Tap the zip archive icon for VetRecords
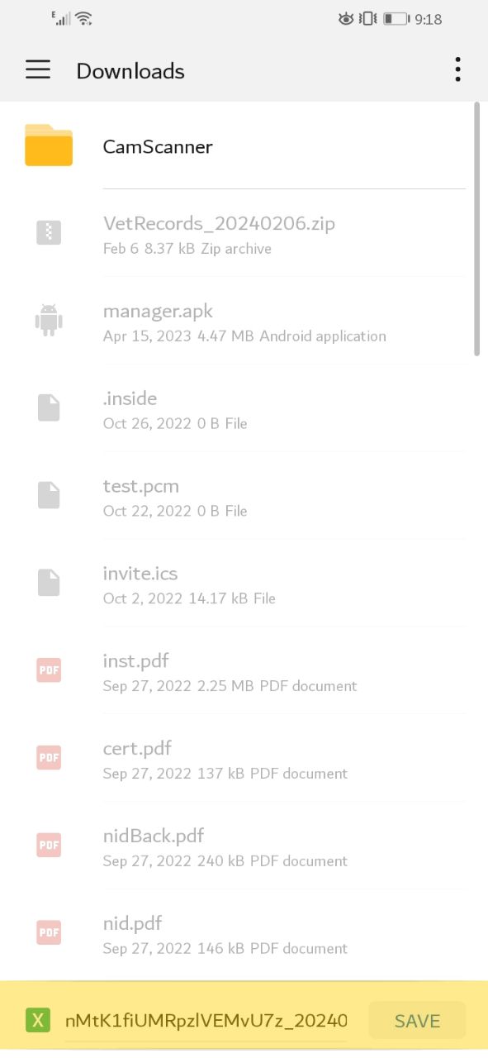Viewport: 488px width, 1058px height. tap(49, 232)
